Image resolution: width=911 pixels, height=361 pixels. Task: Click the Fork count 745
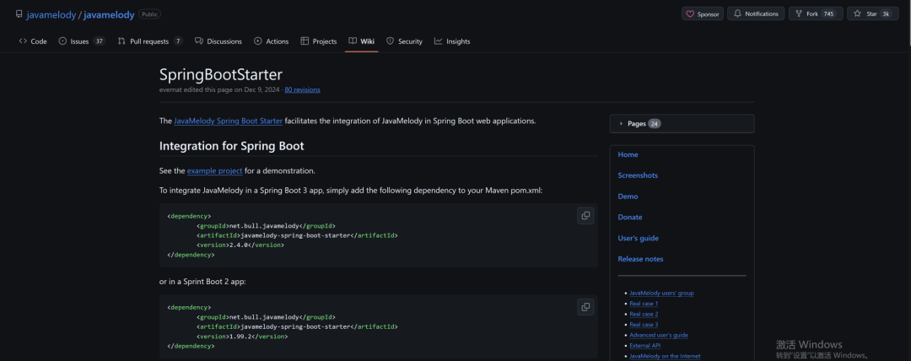click(828, 14)
